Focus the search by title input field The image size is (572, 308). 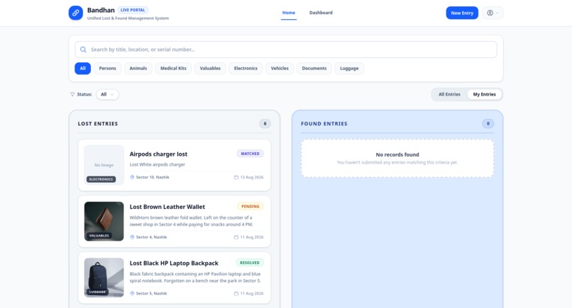[x=285, y=50]
